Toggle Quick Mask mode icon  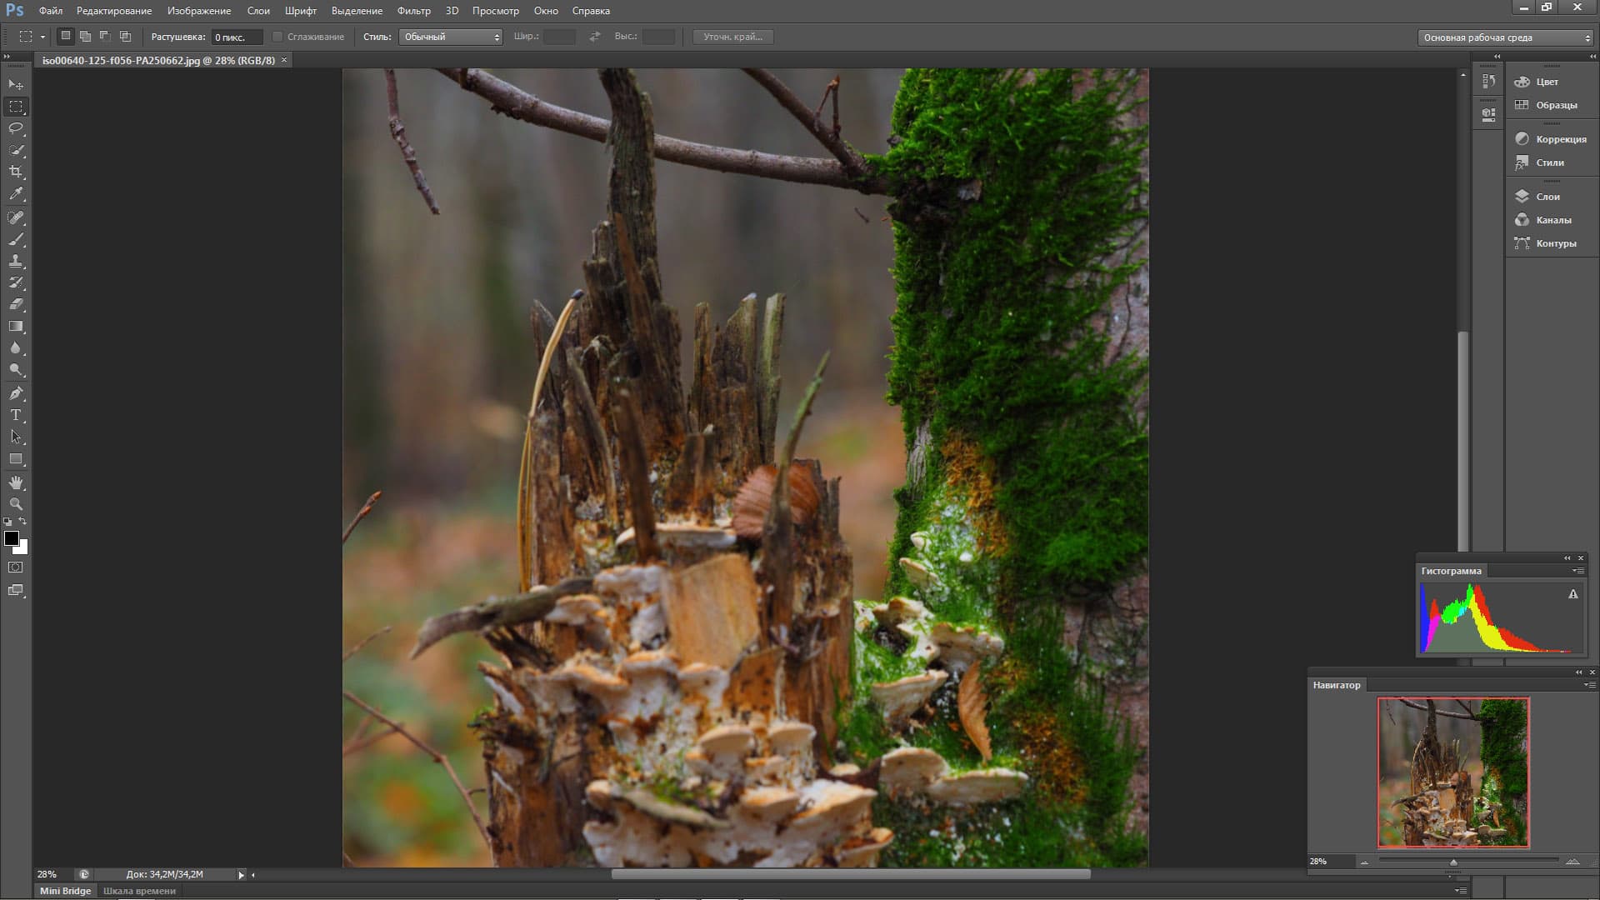click(16, 567)
